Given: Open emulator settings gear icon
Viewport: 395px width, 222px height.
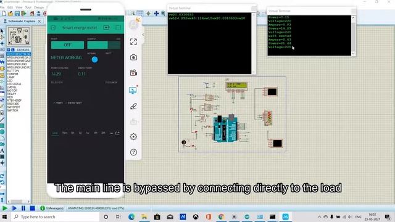Looking at the screenshot, I should 133,136.
